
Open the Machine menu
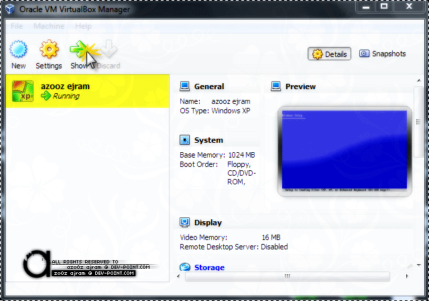click(49, 26)
